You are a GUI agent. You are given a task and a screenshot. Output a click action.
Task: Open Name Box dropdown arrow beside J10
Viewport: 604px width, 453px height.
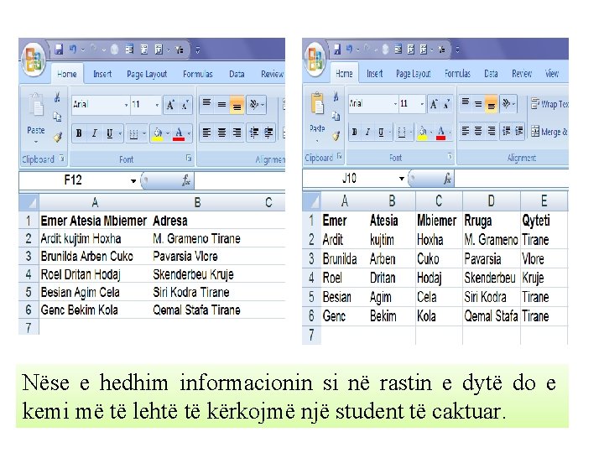pyautogui.click(x=401, y=179)
